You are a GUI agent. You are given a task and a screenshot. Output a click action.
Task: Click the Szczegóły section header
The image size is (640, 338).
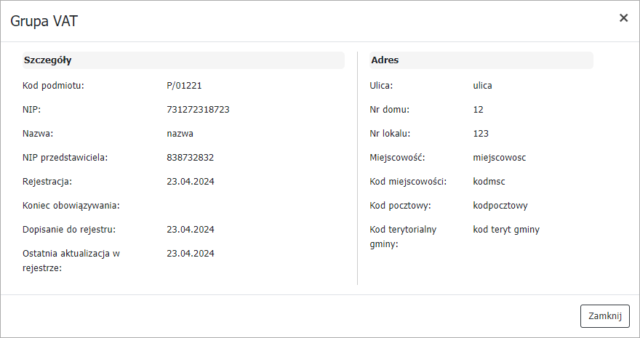click(47, 60)
